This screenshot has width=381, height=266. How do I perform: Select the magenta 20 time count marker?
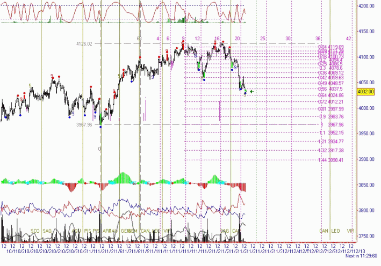pyautogui.click(x=238, y=39)
